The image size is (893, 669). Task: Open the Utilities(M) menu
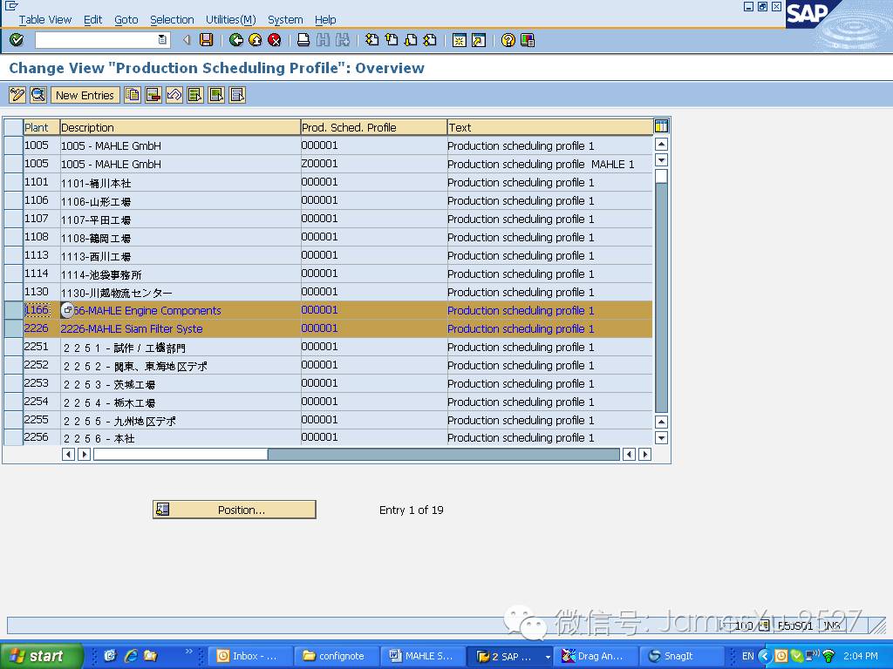[x=230, y=19]
